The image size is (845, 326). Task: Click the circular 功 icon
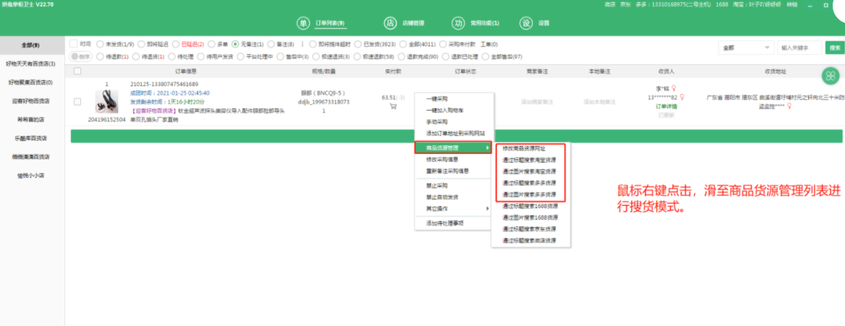coord(458,23)
